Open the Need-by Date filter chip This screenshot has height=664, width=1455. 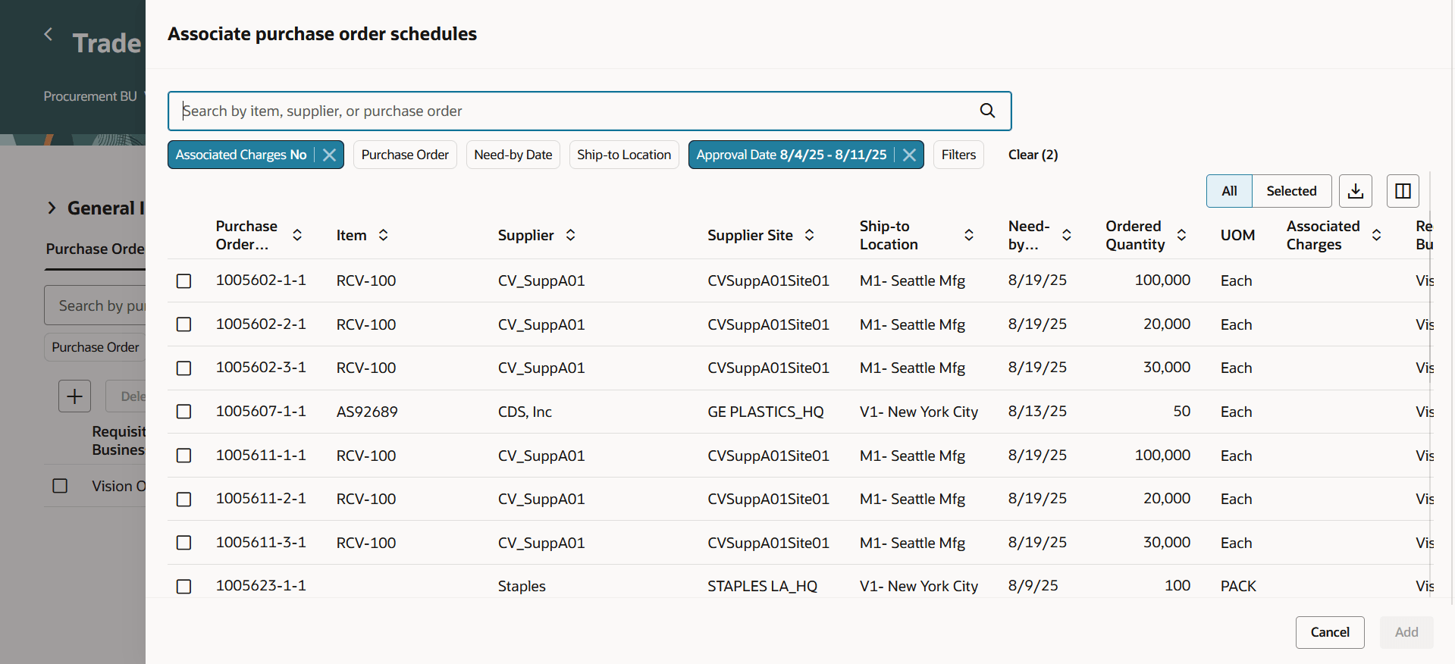pos(513,155)
